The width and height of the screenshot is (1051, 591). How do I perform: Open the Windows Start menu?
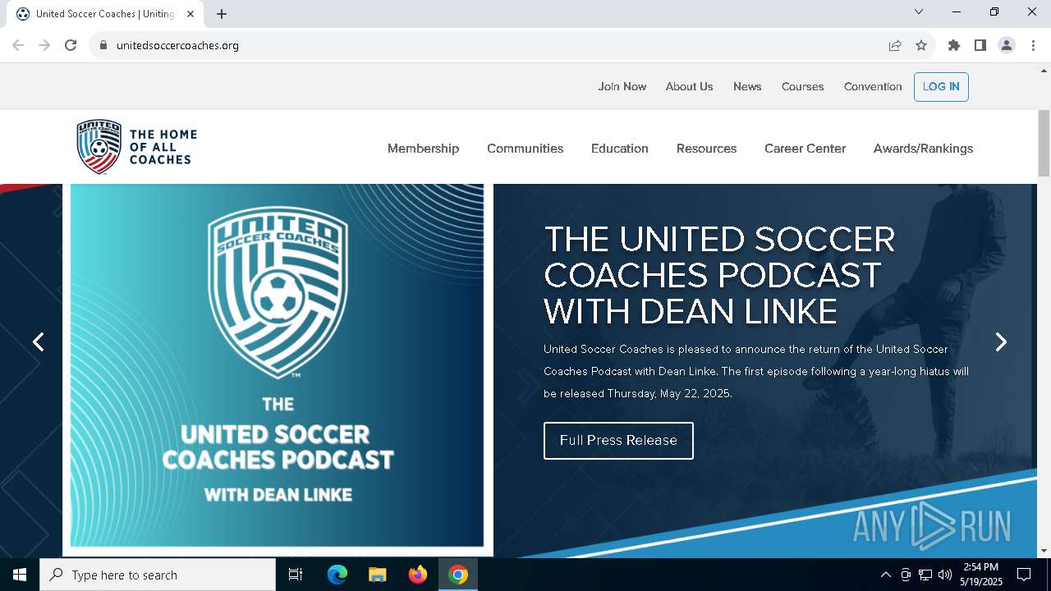20,575
